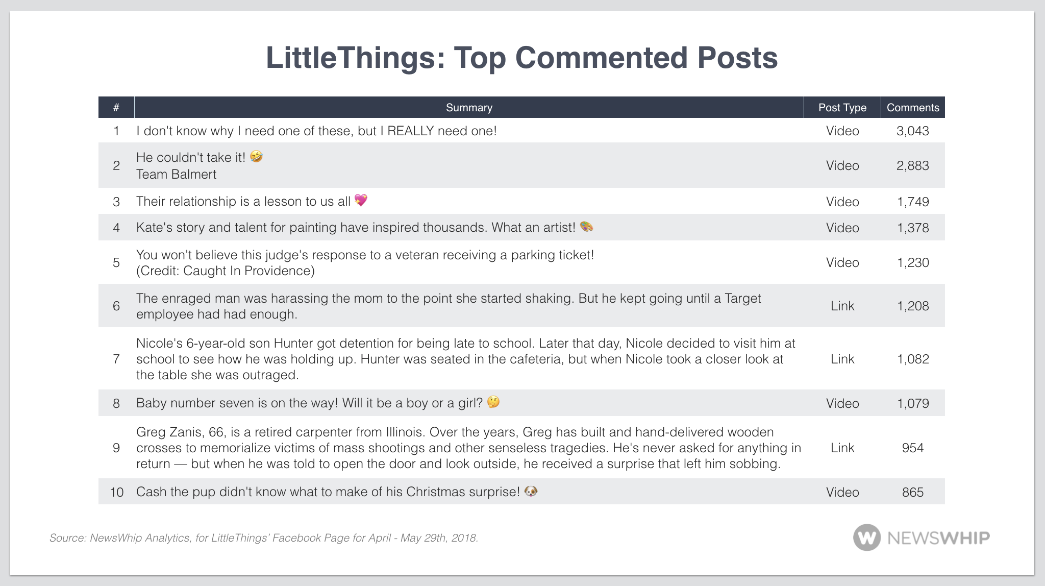Click the rolling laughing emoji in row 2
Screen dimensions: 1045x586
click(x=257, y=157)
